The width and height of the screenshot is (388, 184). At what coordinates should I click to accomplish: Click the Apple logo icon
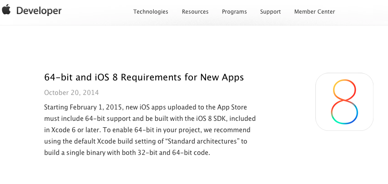(x=6, y=10)
